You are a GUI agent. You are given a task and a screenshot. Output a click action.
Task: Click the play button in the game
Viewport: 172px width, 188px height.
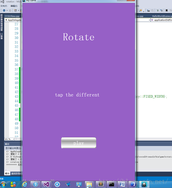[79, 143]
